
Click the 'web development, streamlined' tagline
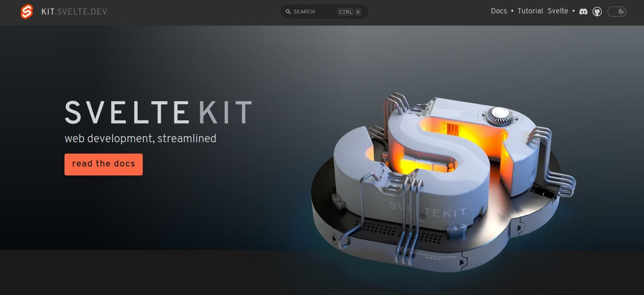140,139
